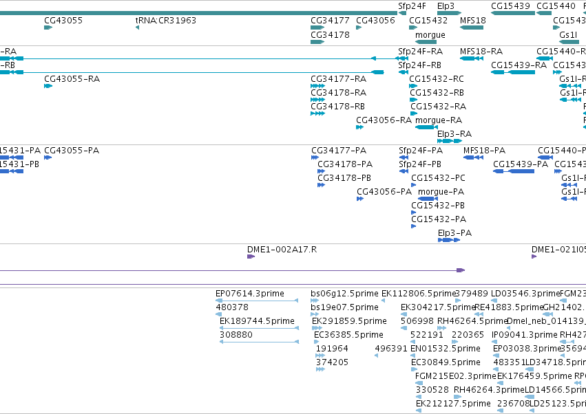Open the EN01532.5prime EST label
The width and height of the screenshot is (586, 414).
tap(446, 349)
